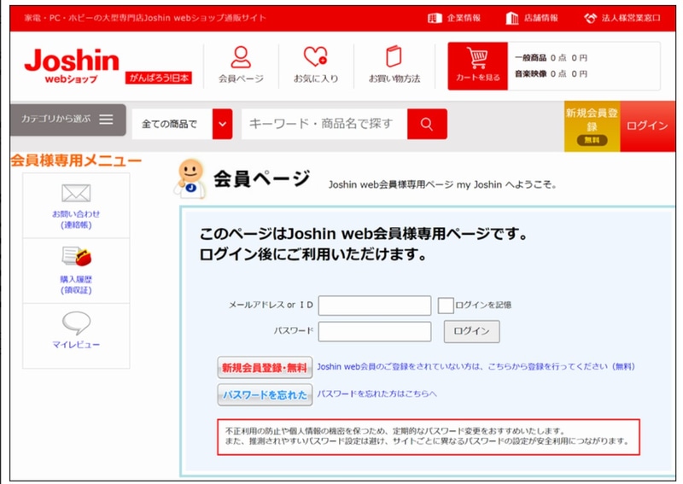Screen dimensions: 683x484
Task: Open the カテゴリから選ぶ hamburger menu
Action: pos(67,120)
